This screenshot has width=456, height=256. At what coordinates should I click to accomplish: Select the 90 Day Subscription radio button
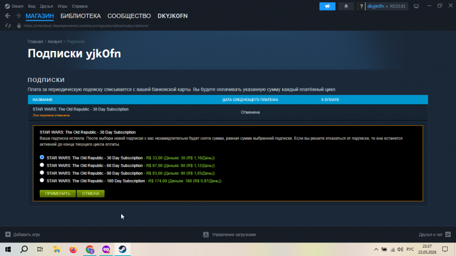pyautogui.click(x=42, y=173)
